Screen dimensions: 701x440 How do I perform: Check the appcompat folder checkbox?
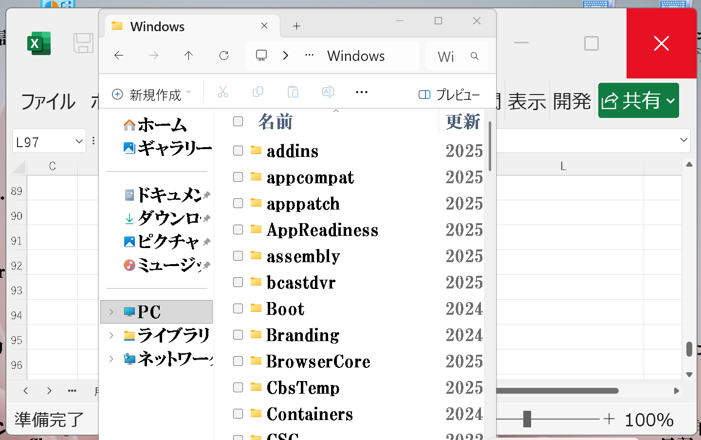[238, 177]
